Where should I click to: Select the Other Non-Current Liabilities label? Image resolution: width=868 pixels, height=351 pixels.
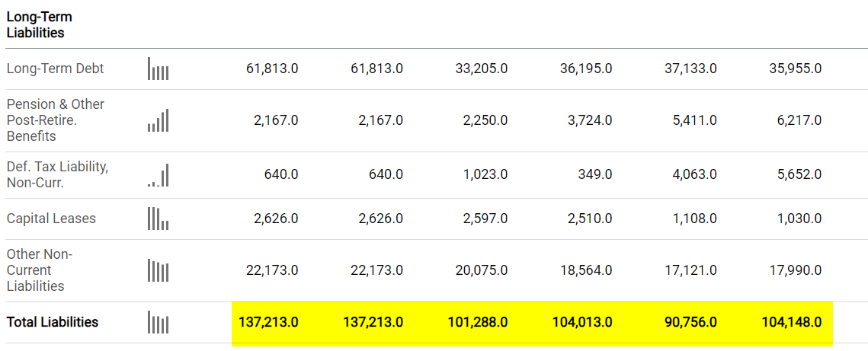click(40, 270)
